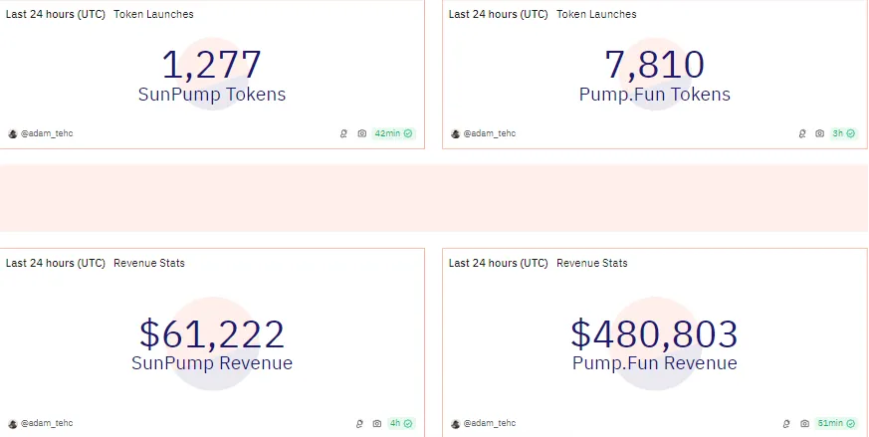Open query icon on Pump.Fun Revenue card
The image size is (869, 437).
(786, 424)
